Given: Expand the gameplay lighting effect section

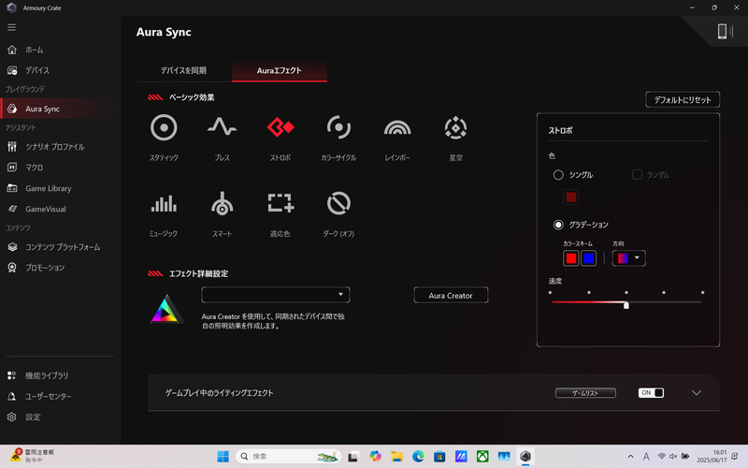Looking at the screenshot, I should click(x=697, y=392).
